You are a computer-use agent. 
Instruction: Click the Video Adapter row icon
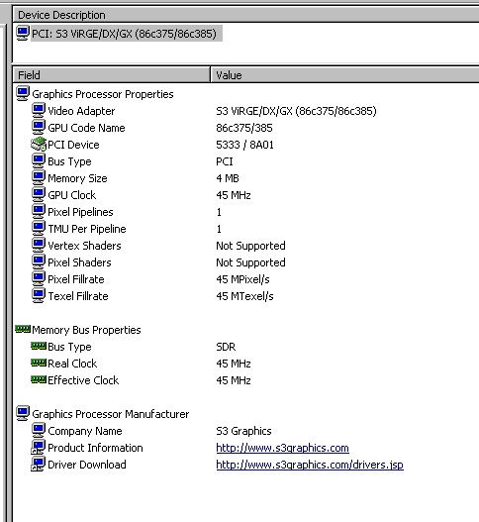click(39, 111)
